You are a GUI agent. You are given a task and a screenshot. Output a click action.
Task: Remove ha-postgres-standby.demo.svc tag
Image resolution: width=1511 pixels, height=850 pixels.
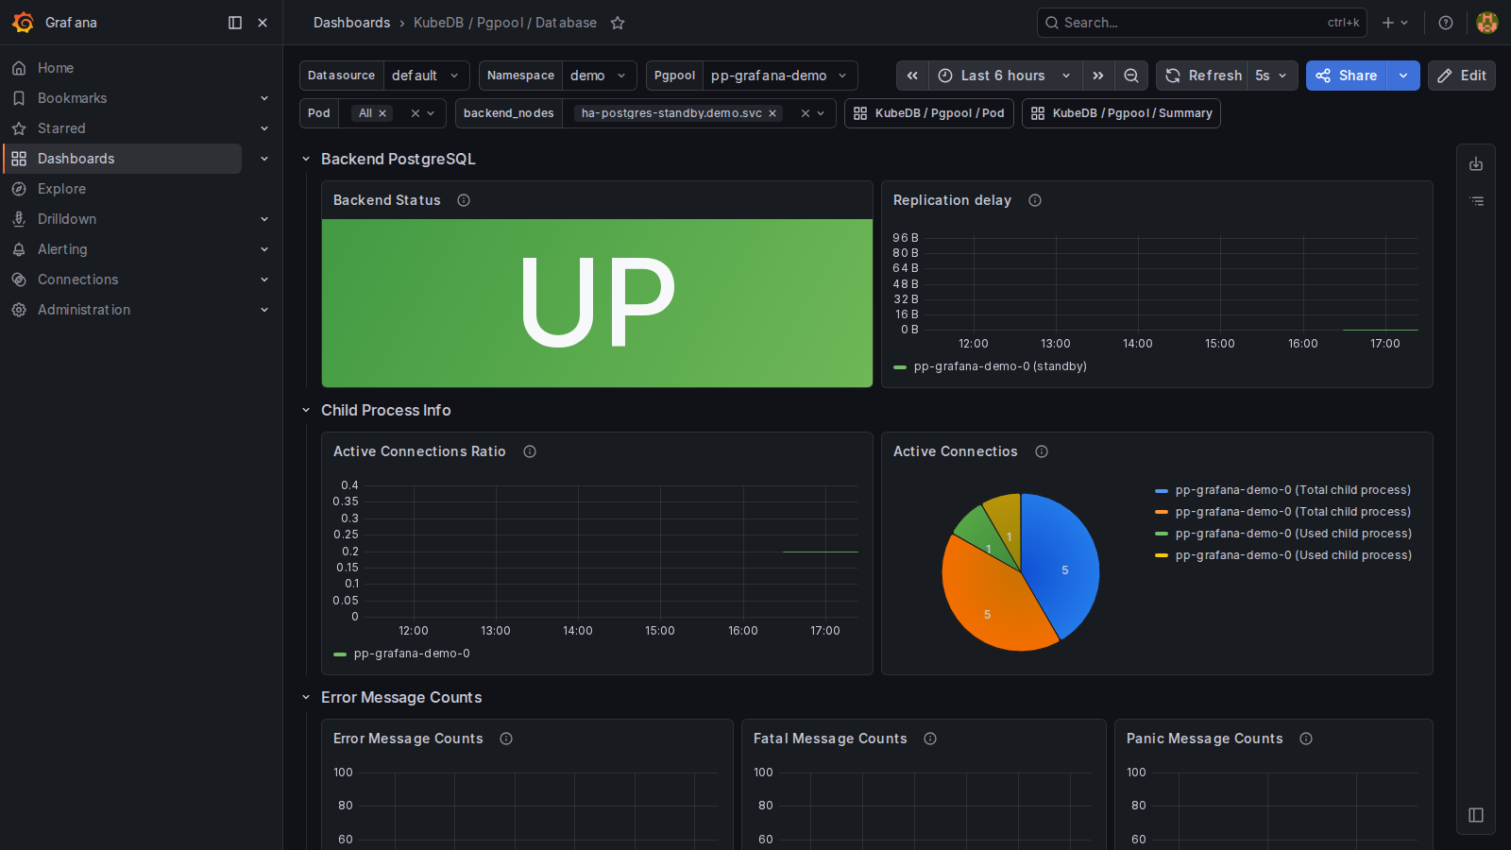pyautogui.click(x=772, y=113)
